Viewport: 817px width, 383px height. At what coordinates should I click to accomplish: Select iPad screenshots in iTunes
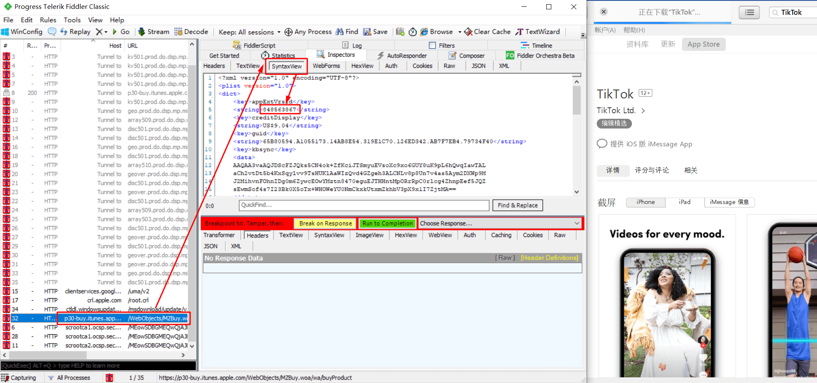685,202
